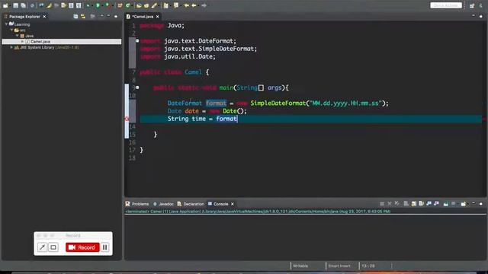Click SimpleDateFormat in line 11 code

[x=278, y=104]
